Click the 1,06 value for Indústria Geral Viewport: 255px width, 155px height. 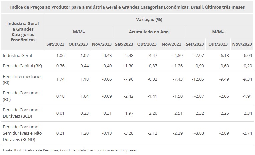[x=60, y=55]
